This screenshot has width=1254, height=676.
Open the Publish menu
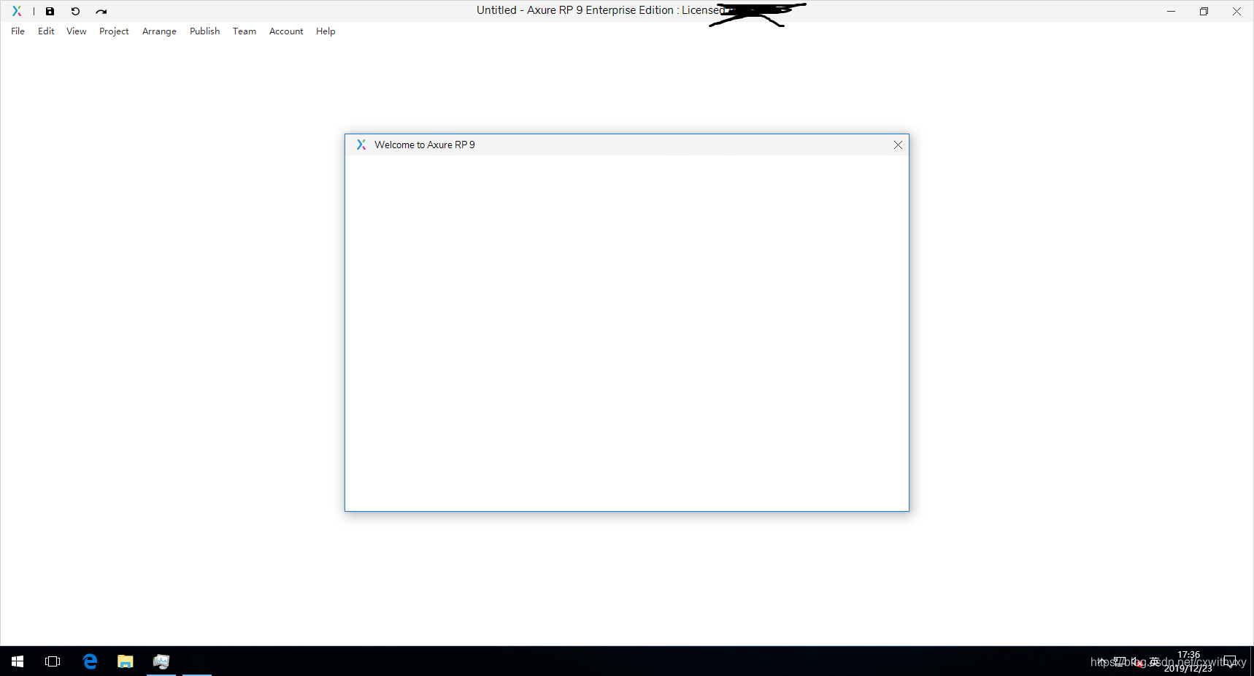204,31
